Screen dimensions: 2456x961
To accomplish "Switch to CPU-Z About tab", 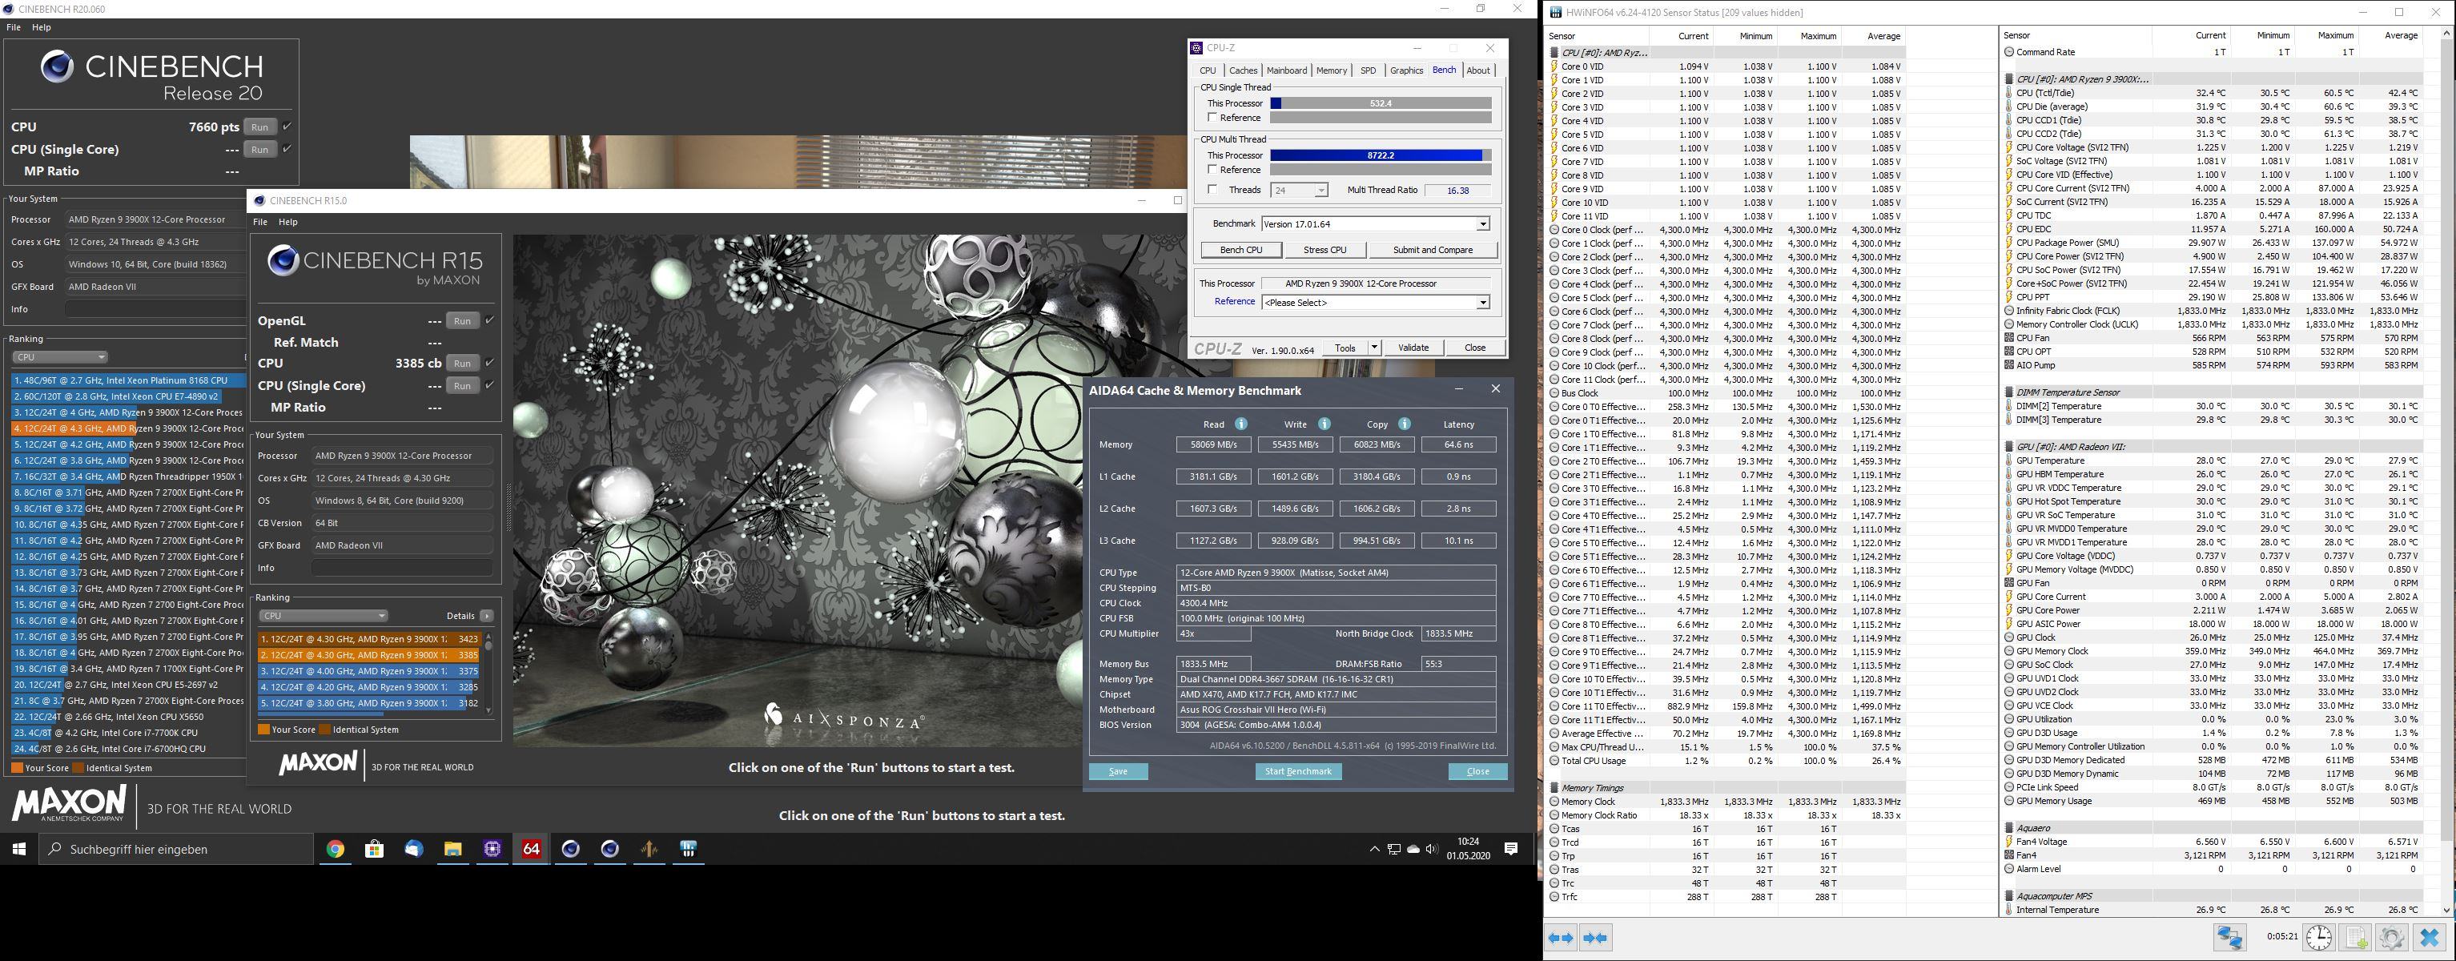I will 1477,70.
